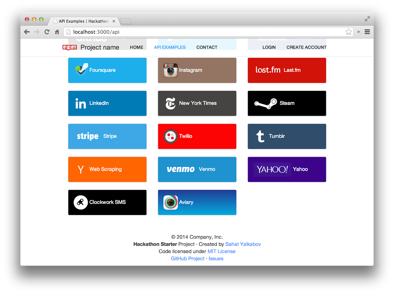The width and height of the screenshot is (394, 294).
Task: Click the browser forward arrow
Action: [x=37, y=32]
